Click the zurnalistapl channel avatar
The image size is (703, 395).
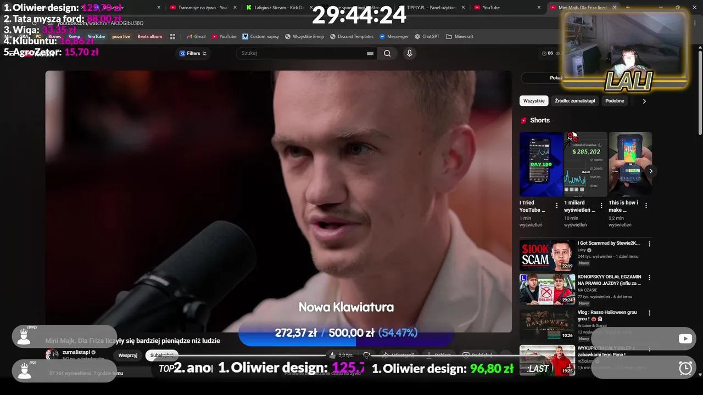[x=52, y=354]
